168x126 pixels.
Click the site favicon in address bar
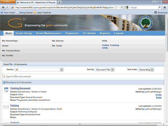(x=13, y=8)
